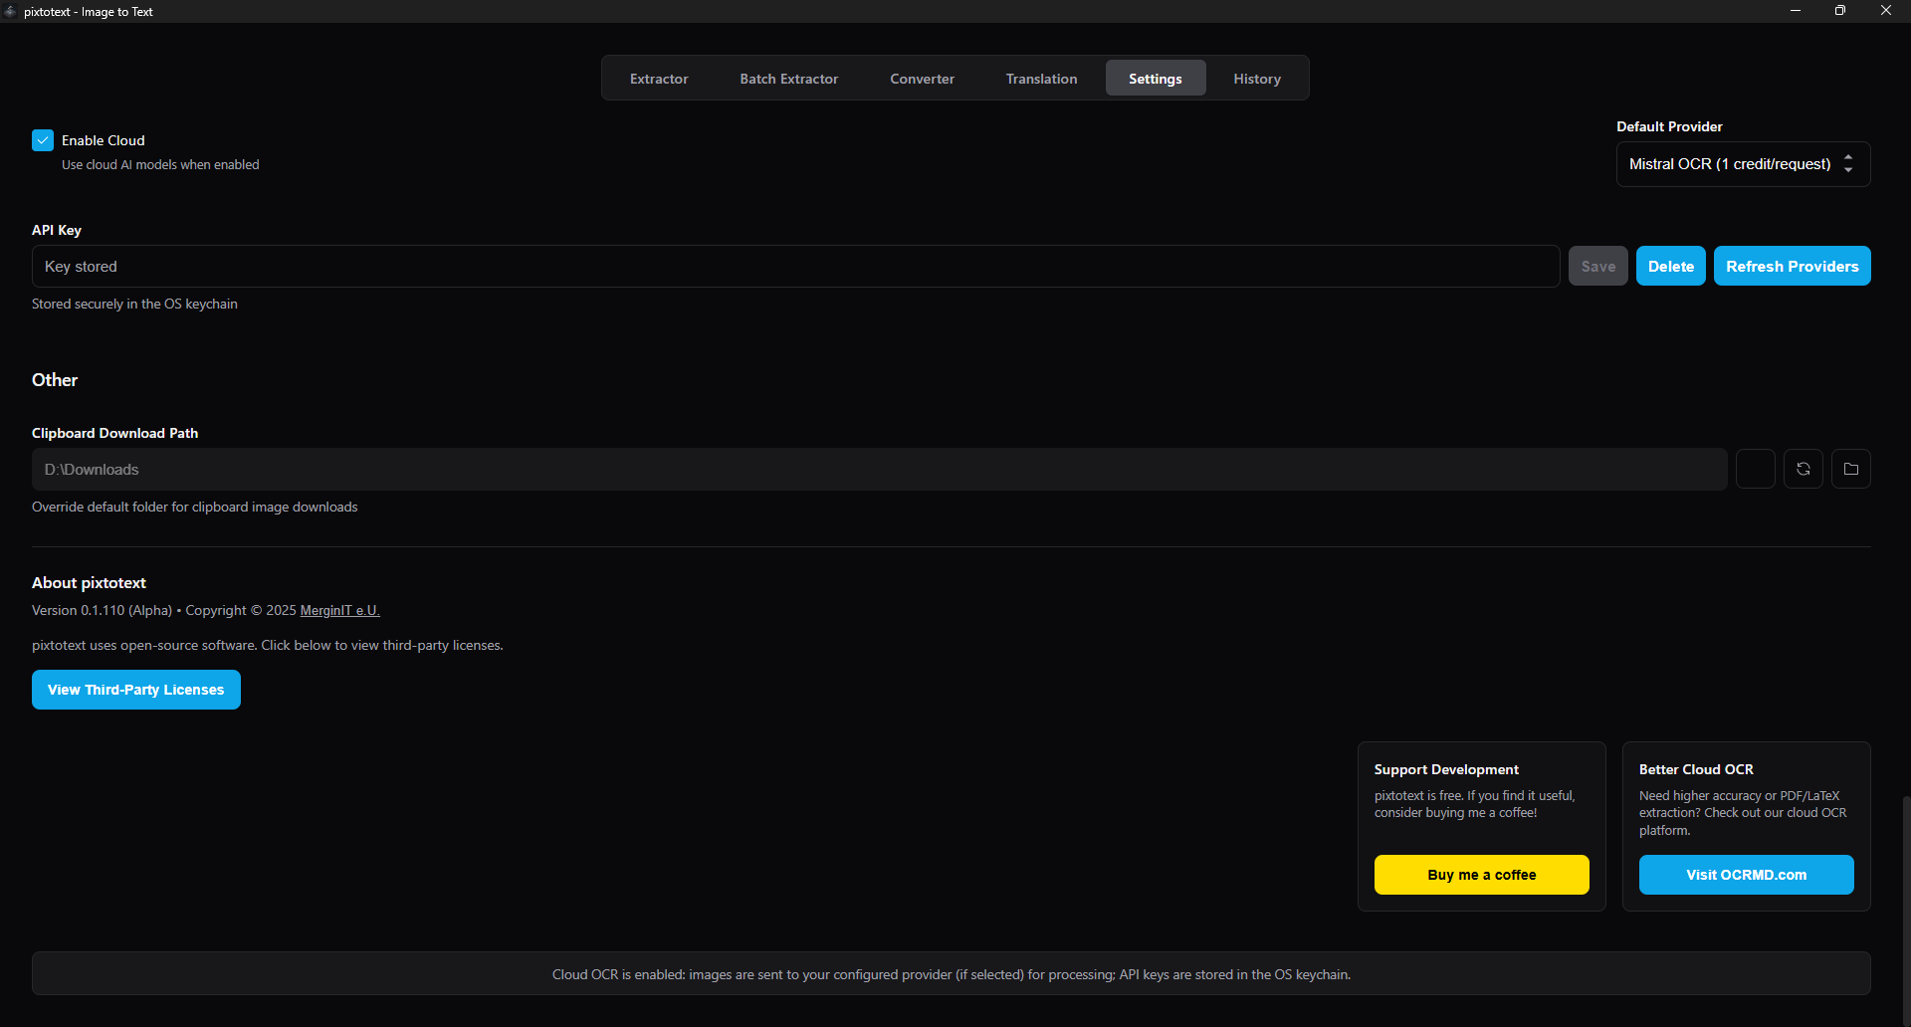Image resolution: width=1911 pixels, height=1027 pixels.
Task: Open View Third-Party Licenses
Action: [x=136, y=690]
